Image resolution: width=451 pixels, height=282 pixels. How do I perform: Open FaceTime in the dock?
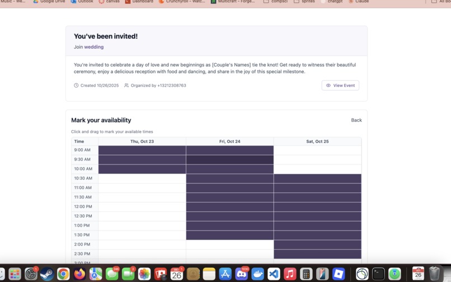pos(128,274)
